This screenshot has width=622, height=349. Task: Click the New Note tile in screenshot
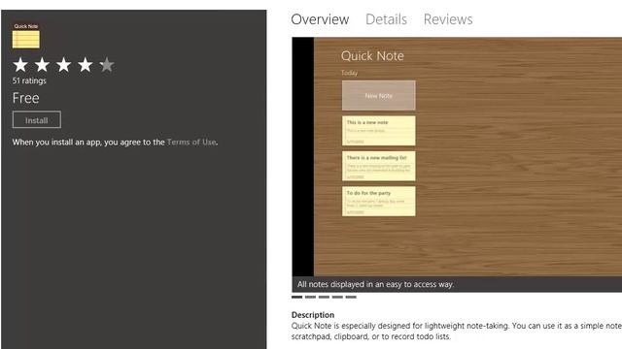click(x=379, y=95)
